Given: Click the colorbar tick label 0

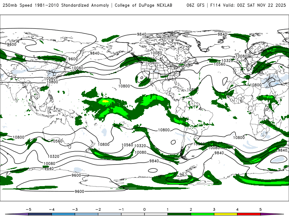Looking at the screenshot, I should click(x=144, y=210).
